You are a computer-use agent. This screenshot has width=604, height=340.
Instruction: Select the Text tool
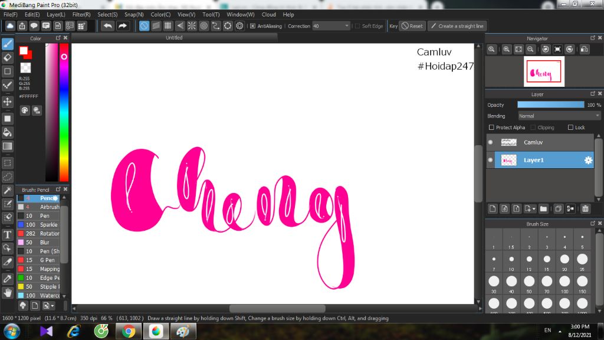[x=7, y=234]
